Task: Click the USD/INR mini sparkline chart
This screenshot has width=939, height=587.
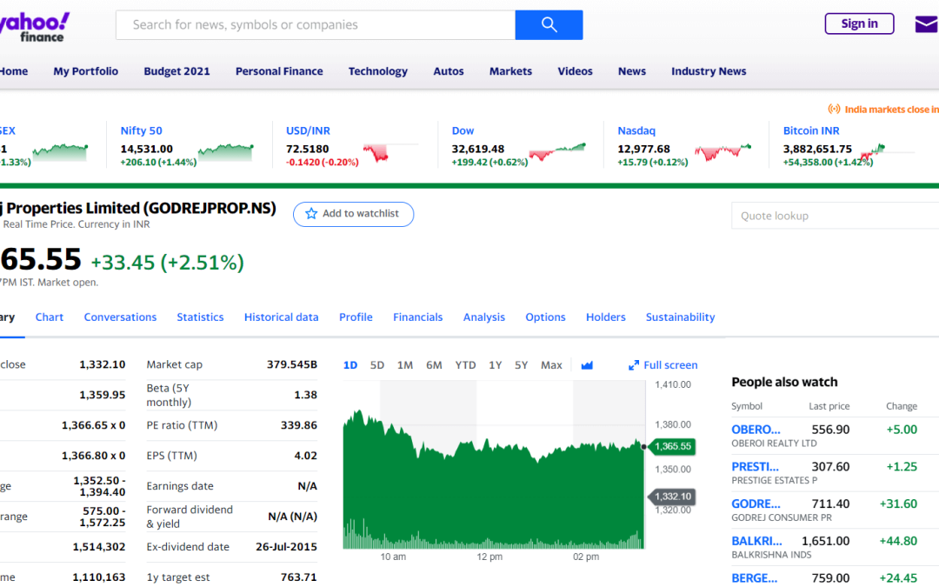Action: (x=390, y=152)
